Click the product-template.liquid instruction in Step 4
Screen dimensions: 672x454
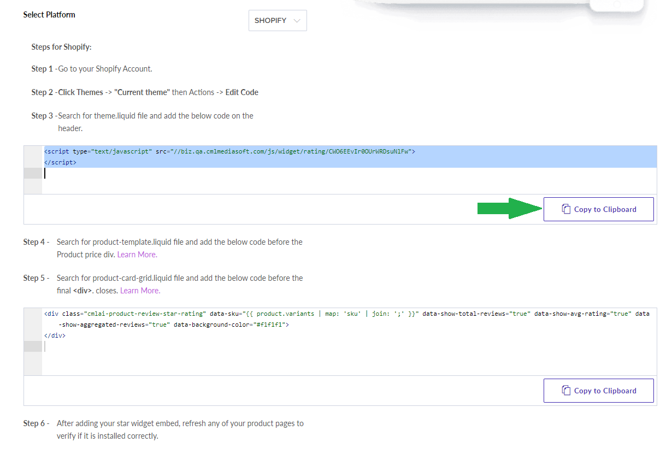pos(180,248)
